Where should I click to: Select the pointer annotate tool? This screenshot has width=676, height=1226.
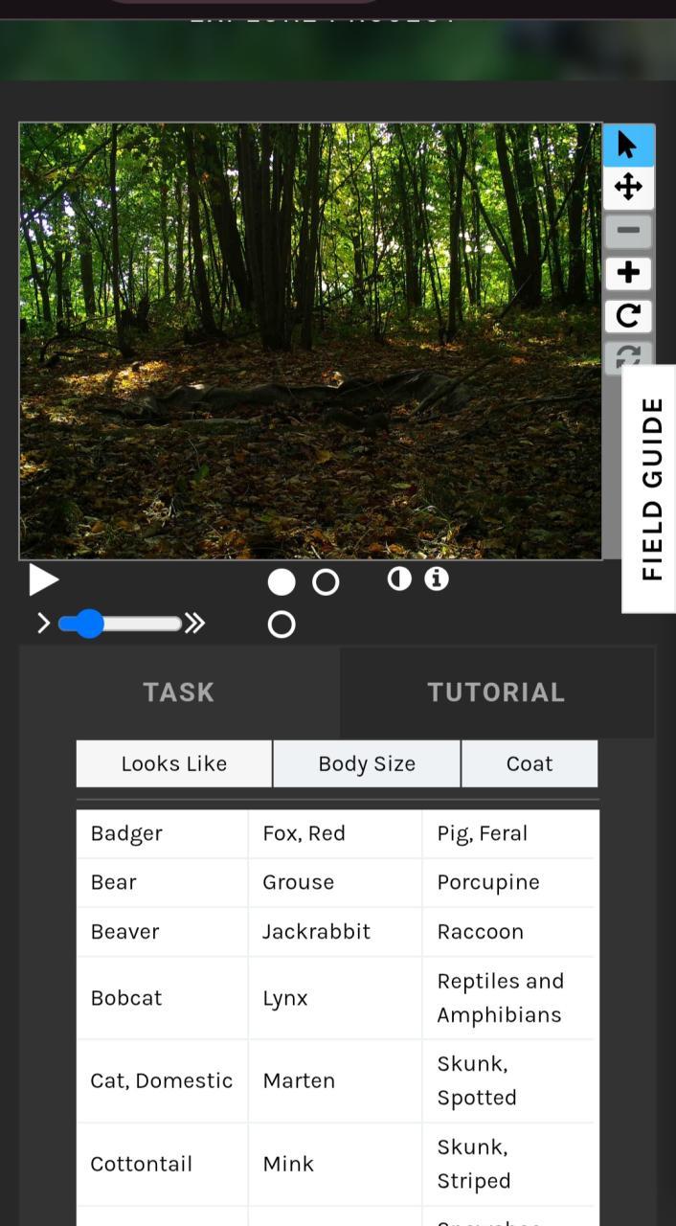[628, 146]
